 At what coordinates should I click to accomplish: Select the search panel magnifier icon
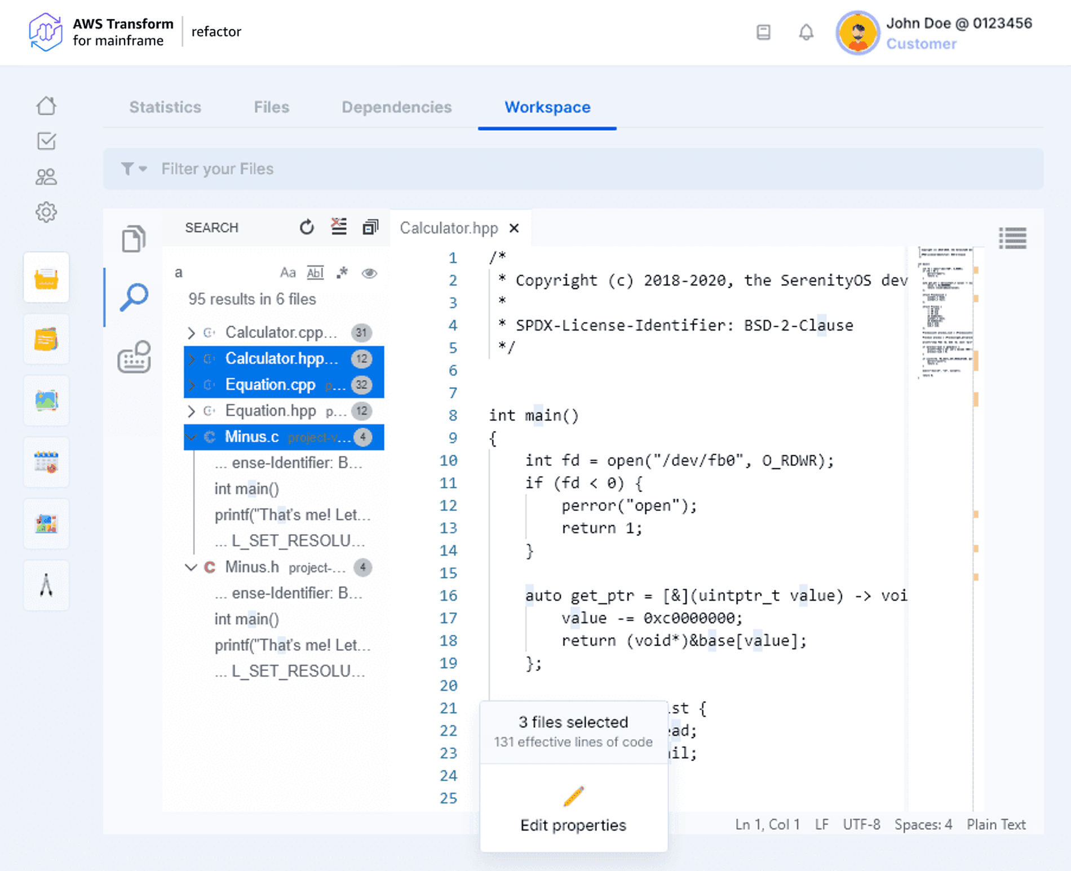(134, 297)
